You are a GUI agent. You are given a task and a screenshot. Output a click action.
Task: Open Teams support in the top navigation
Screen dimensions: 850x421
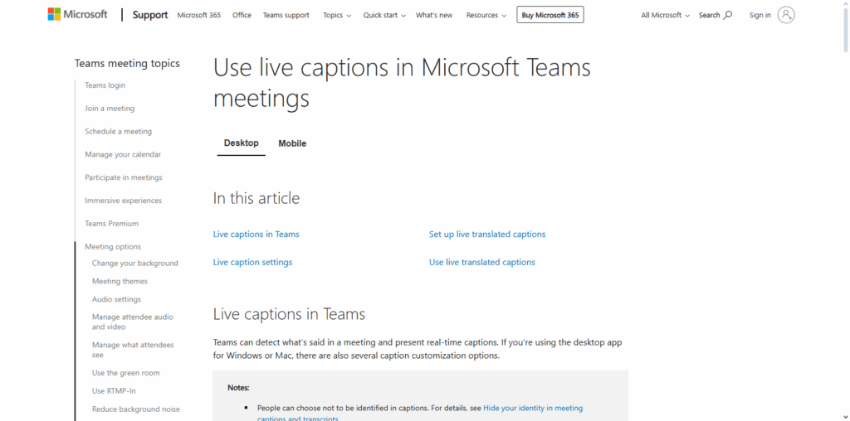(x=286, y=15)
